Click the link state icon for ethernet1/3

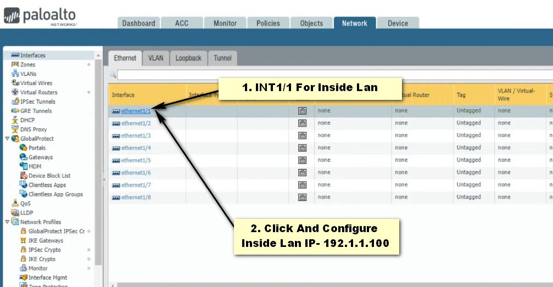[302, 136]
